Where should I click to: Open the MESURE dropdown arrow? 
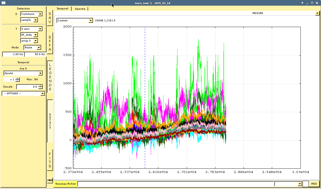pyautogui.click(x=317, y=13)
